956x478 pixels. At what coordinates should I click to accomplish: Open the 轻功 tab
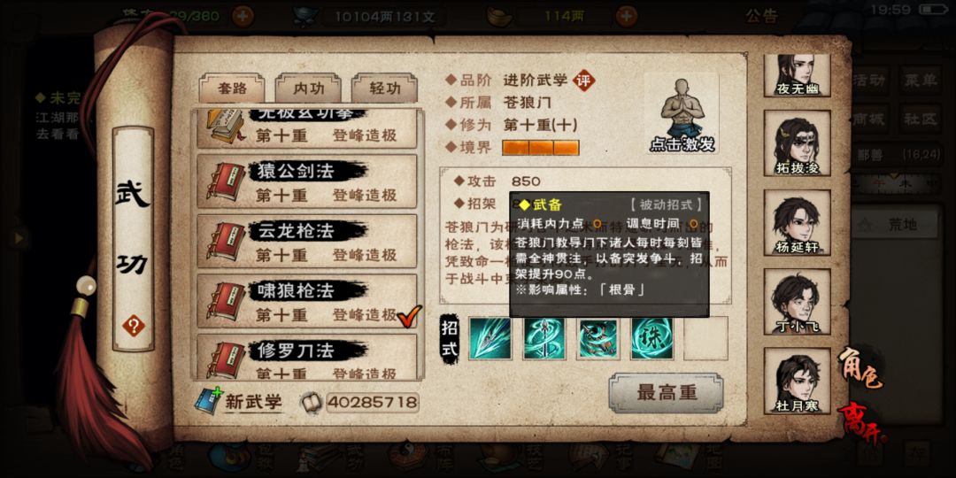pos(385,89)
